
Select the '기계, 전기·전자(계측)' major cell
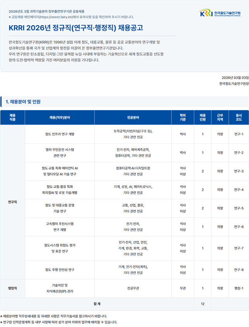click(133, 270)
